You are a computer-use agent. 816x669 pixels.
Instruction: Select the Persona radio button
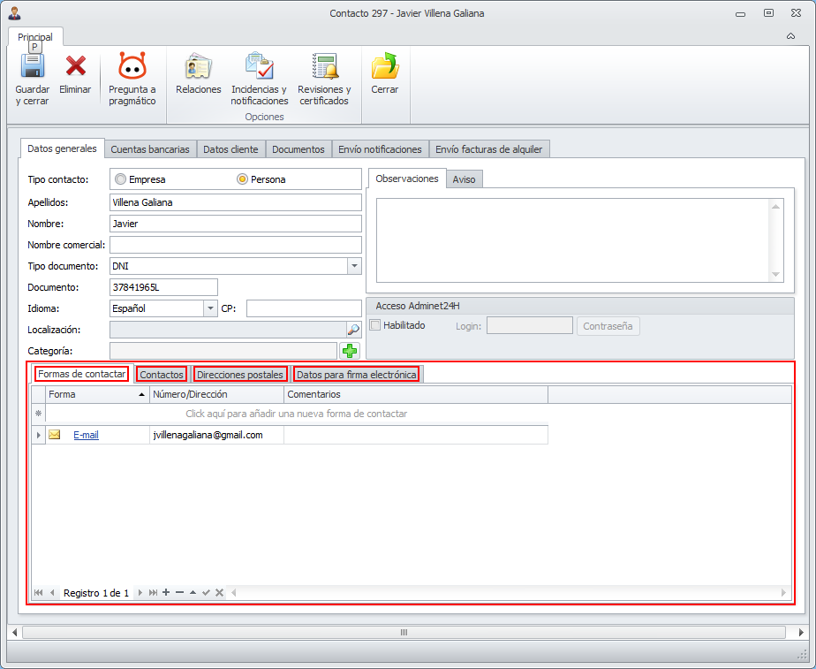click(243, 179)
